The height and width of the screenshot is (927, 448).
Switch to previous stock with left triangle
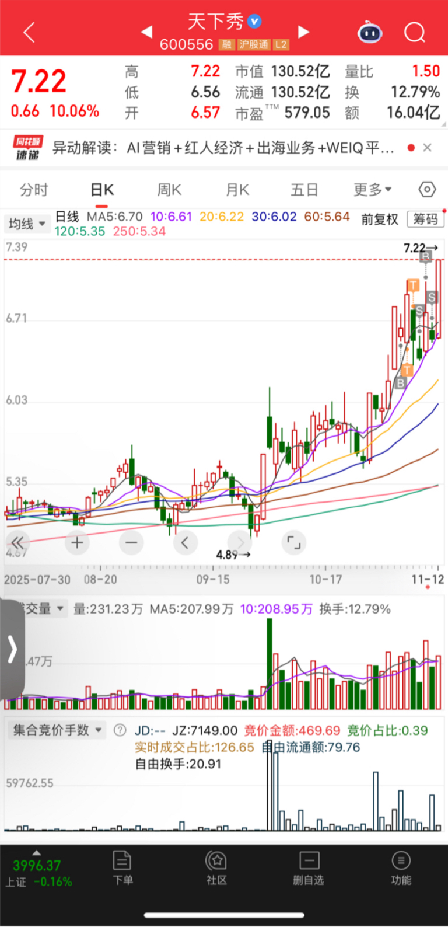tap(147, 32)
